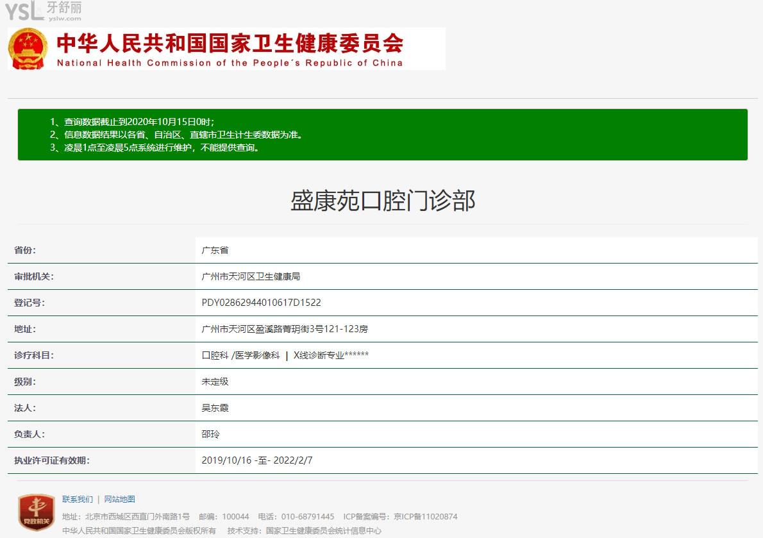
Task: Click the 中华人民共和国国家卫生健康委员会 banner title
Action: point(230,44)
